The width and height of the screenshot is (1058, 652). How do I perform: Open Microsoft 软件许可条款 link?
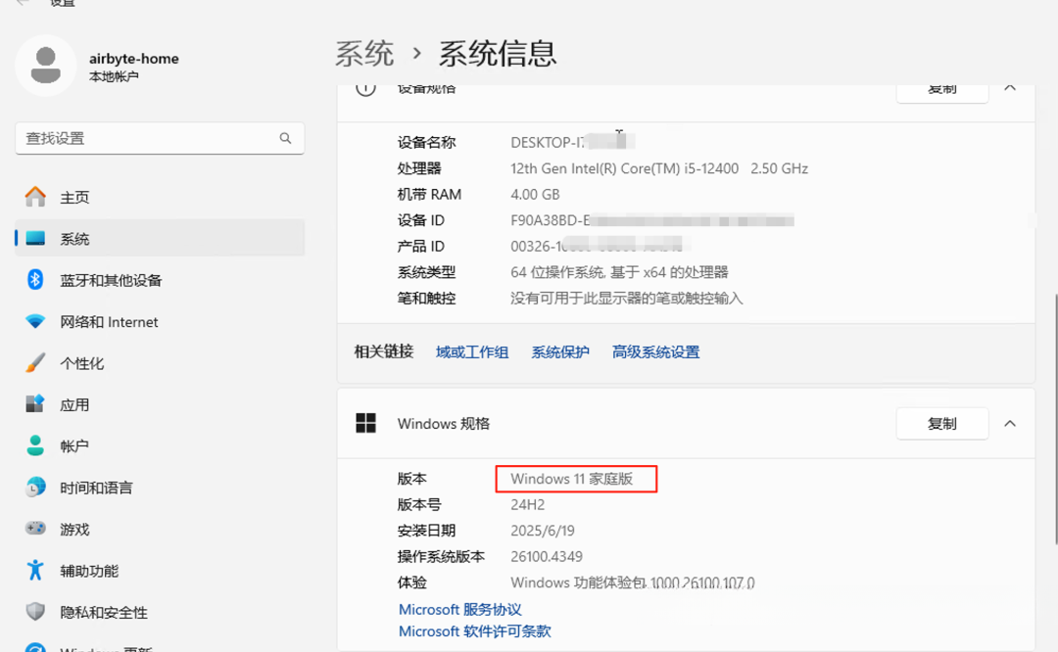(474, 631)
